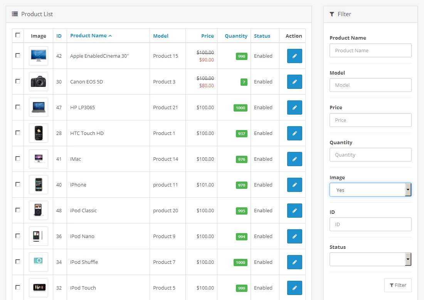Edit the iPod Classic product
The image size is (424, 300).
point(294,210)
